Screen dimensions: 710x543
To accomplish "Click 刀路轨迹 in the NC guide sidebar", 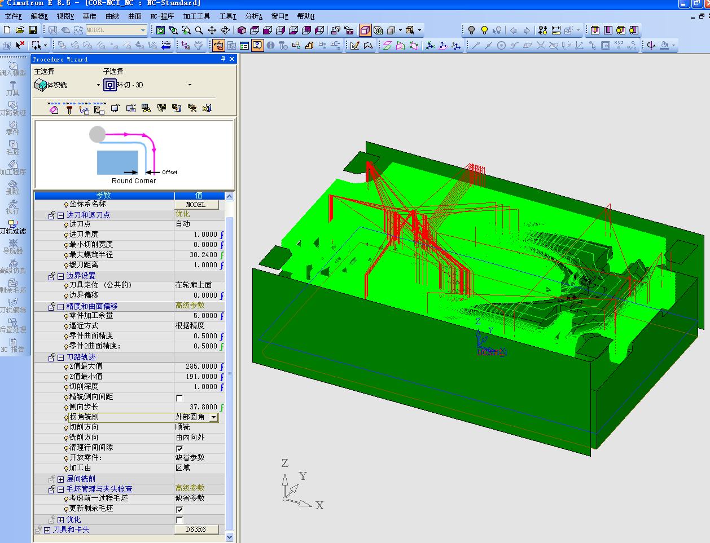I will (13, 108).
